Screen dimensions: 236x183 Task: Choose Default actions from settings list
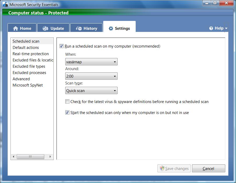pos(26,48)
